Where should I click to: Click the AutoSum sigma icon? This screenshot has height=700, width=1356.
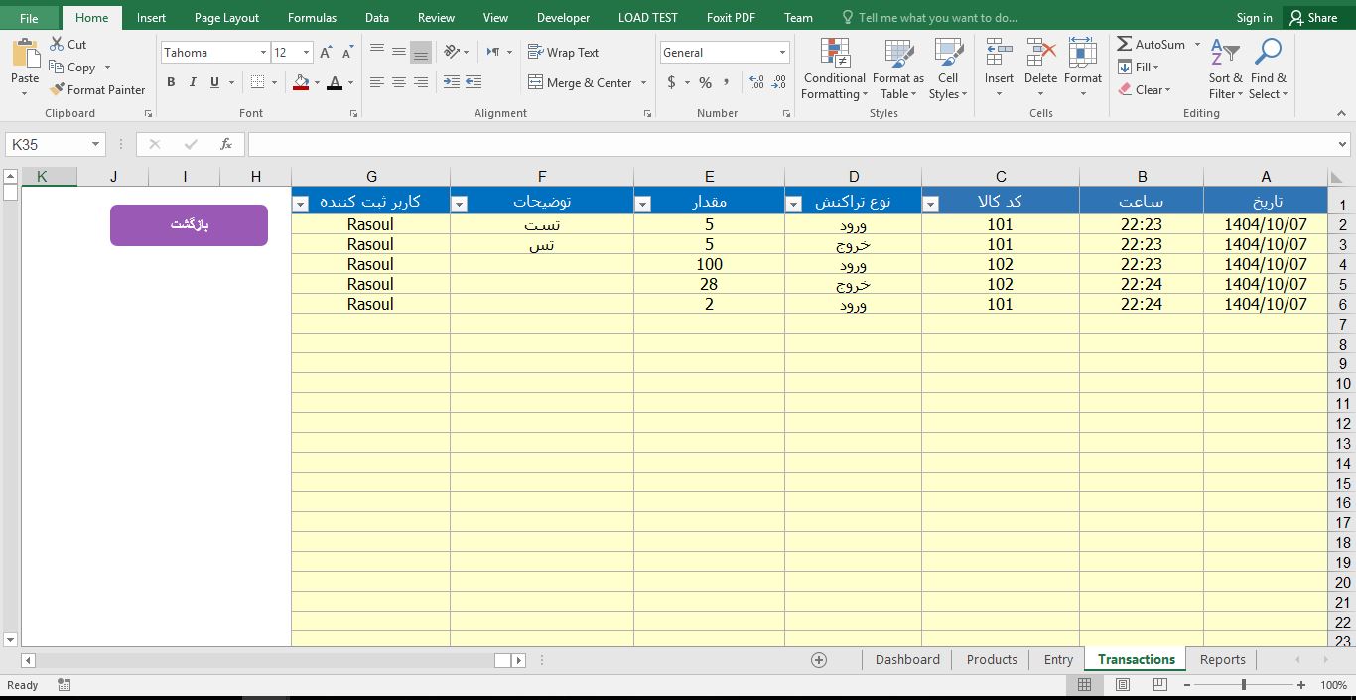pyautogui.click(x=1125, y=44)
